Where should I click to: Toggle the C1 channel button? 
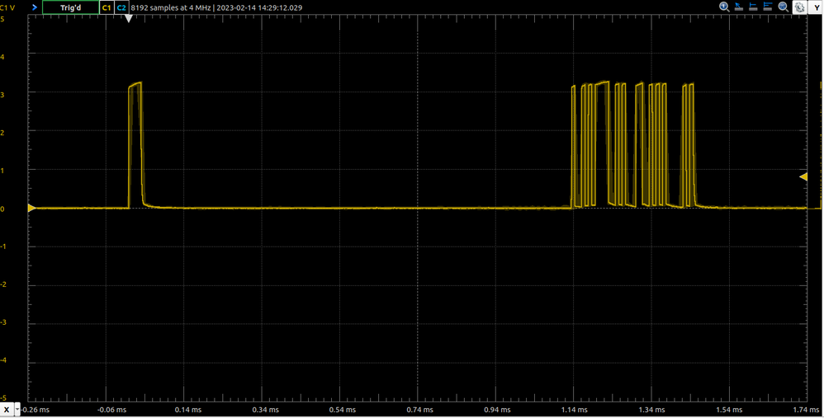click(107, 7)
